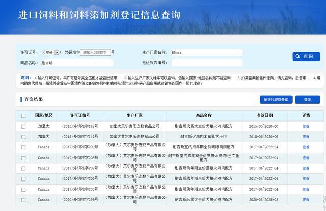Select the checkbox for 外饲准字295号 row
The width and height of the screenshot is (326, 211).
click(x=23, y=200)
